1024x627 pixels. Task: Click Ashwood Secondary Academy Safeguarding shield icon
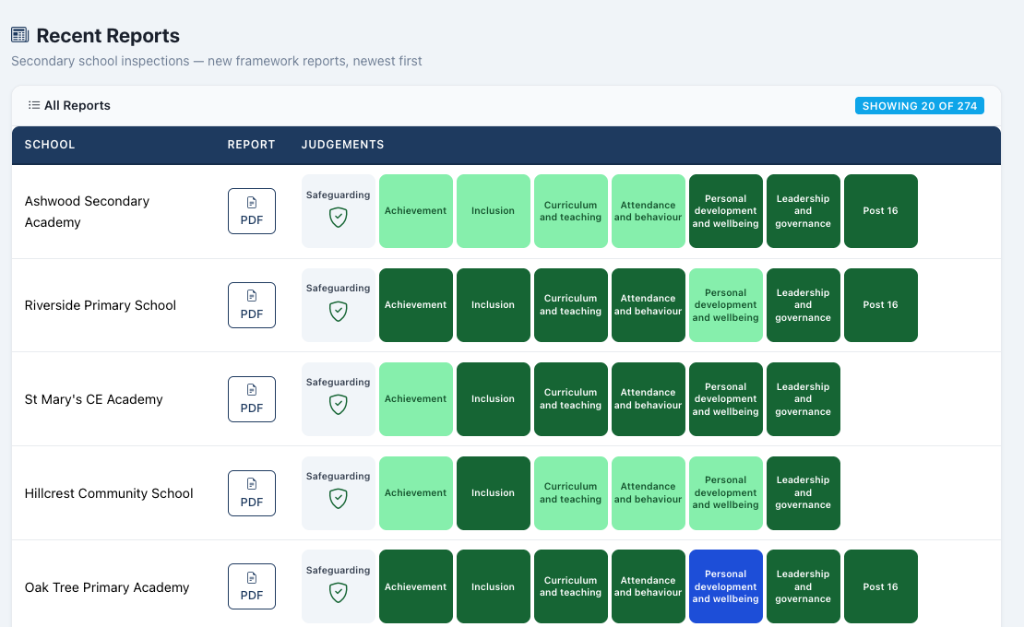coord(339,218)
